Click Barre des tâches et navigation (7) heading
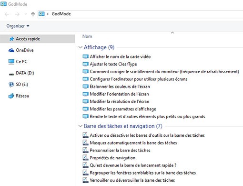Viewport: 243px width, 186px height. point(123,126)
